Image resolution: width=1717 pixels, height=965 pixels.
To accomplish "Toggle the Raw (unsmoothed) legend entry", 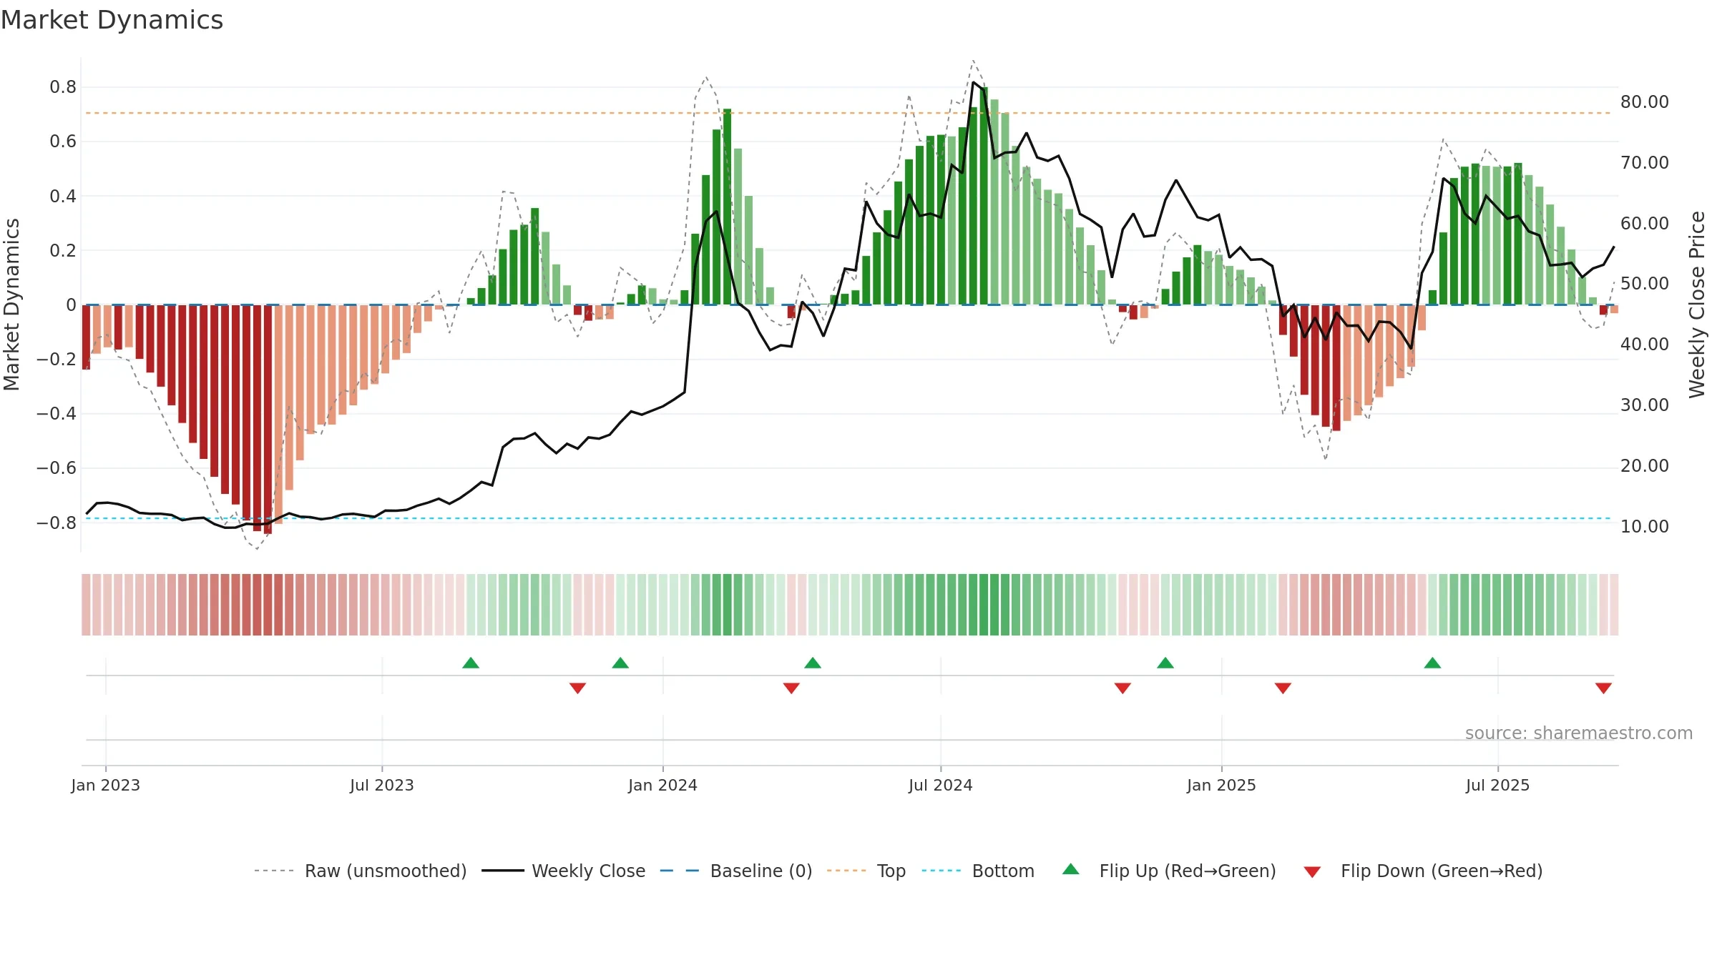I will pyautogui.click(x=361, y=871).
